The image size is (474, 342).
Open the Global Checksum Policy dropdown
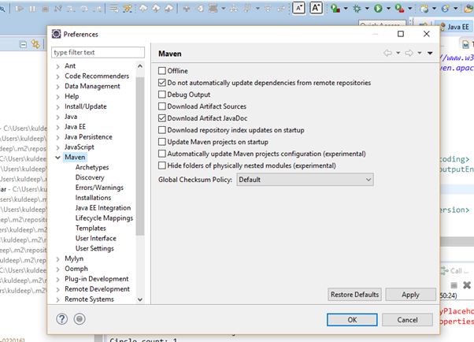point(304,180)
